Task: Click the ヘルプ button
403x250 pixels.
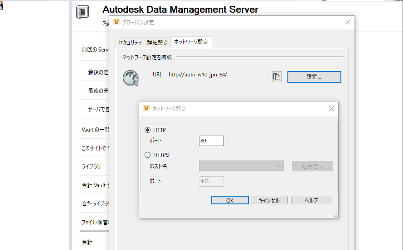Action: click(x=311, y=200)
